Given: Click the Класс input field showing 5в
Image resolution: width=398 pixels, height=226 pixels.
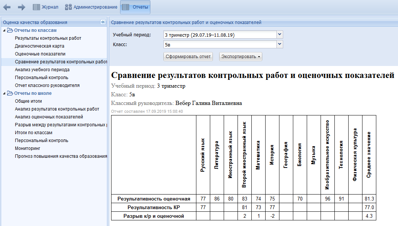Looking at the screenshot, I should 220,45.
